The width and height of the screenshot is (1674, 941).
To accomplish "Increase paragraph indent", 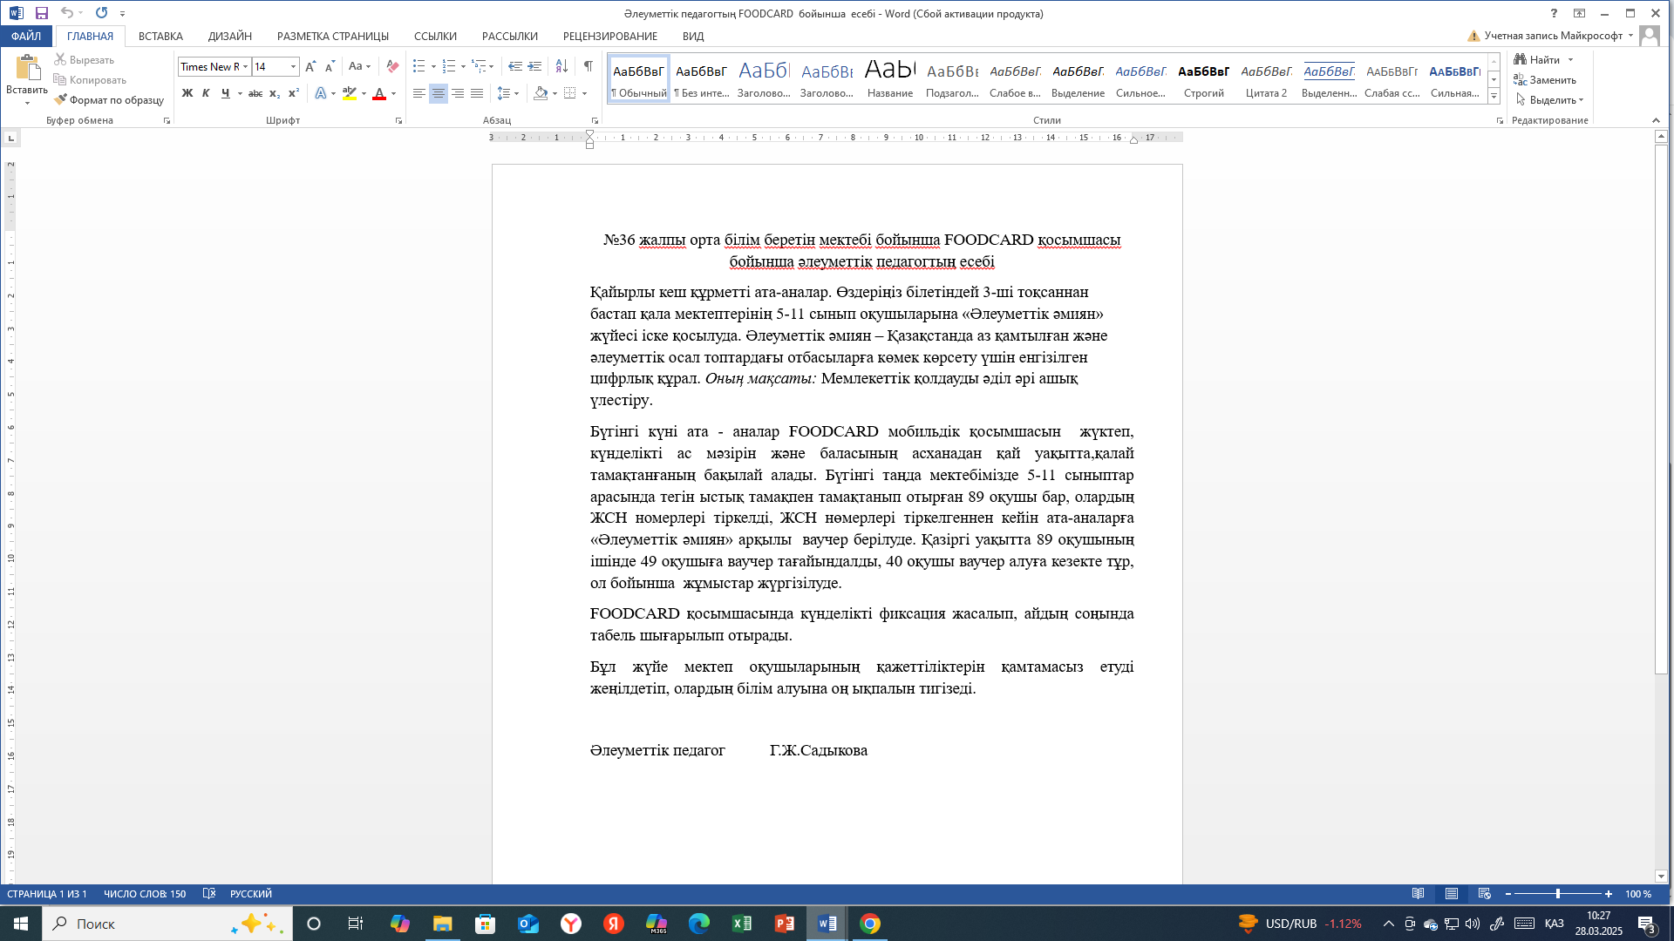I will 534,66.
